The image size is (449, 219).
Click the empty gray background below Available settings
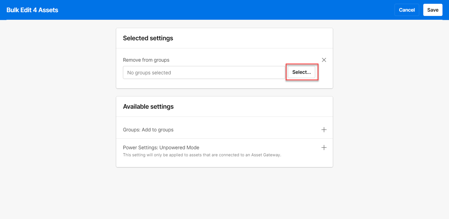tap(224, 192)
